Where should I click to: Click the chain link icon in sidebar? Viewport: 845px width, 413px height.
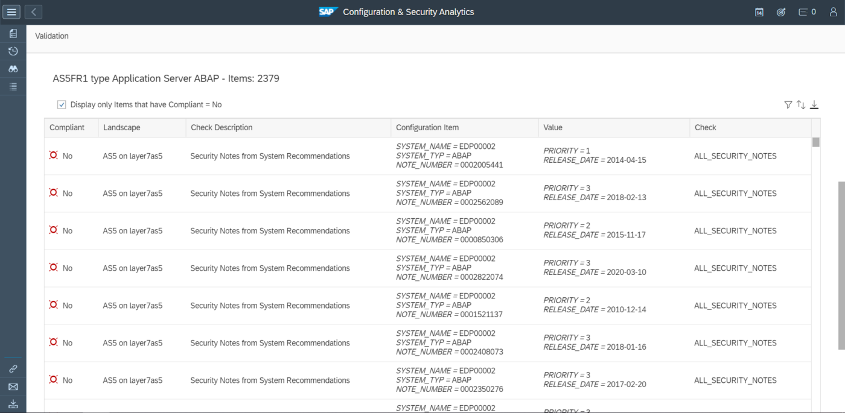click(13, 369)
